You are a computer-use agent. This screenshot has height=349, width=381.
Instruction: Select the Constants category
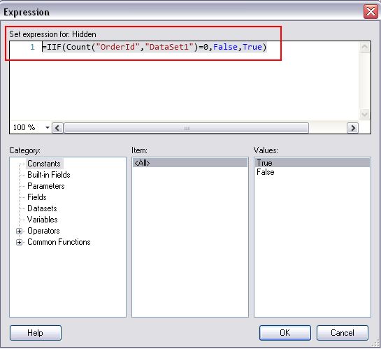pos(44,164)
